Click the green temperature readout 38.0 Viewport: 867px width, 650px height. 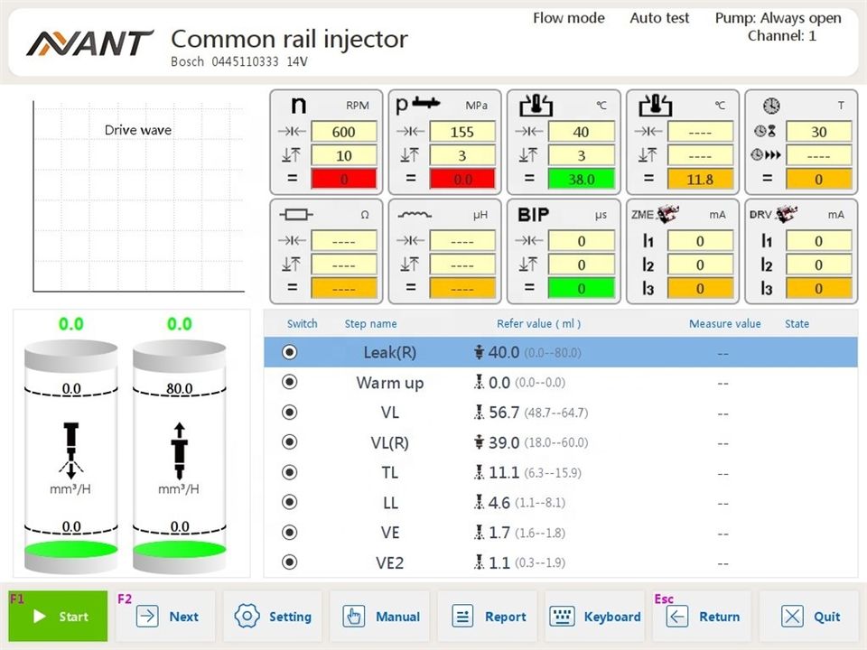pyautogui.click(x=581, y=179)
